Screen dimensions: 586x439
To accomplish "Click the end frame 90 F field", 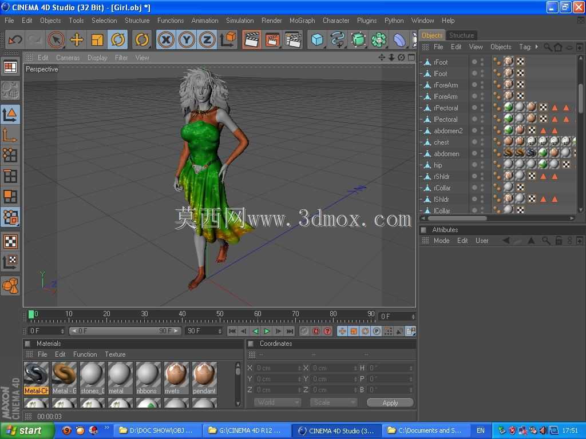I will click(x=204, y=331).
